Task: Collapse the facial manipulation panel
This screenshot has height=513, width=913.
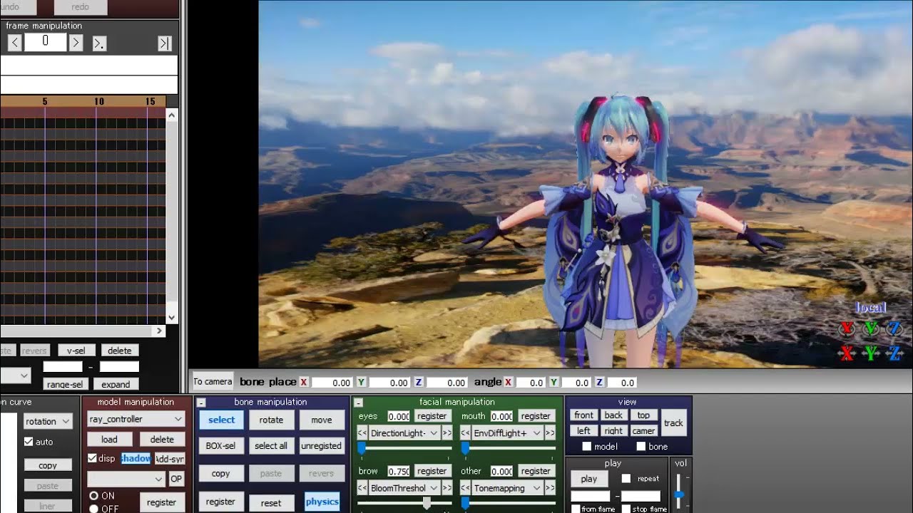Action: coord(358,403)
